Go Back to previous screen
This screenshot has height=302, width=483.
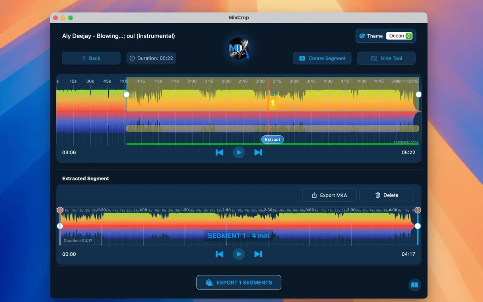click(x=91, y=58)
